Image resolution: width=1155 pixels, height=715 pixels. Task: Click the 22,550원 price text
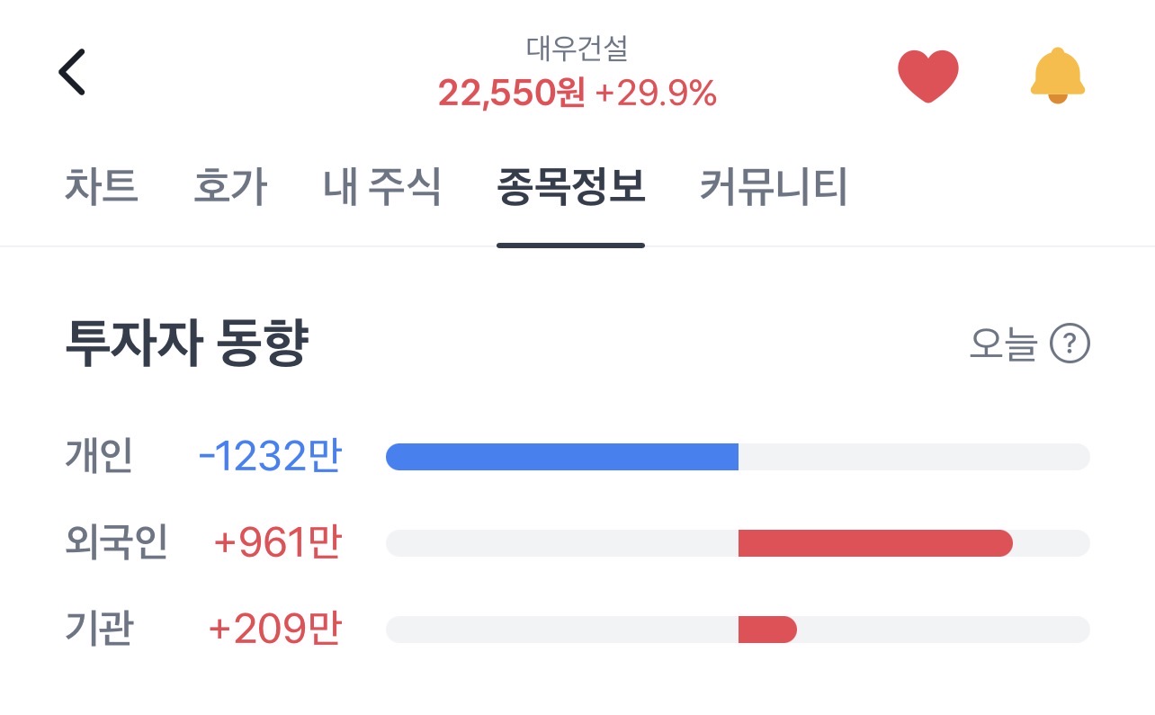(511, 93)
